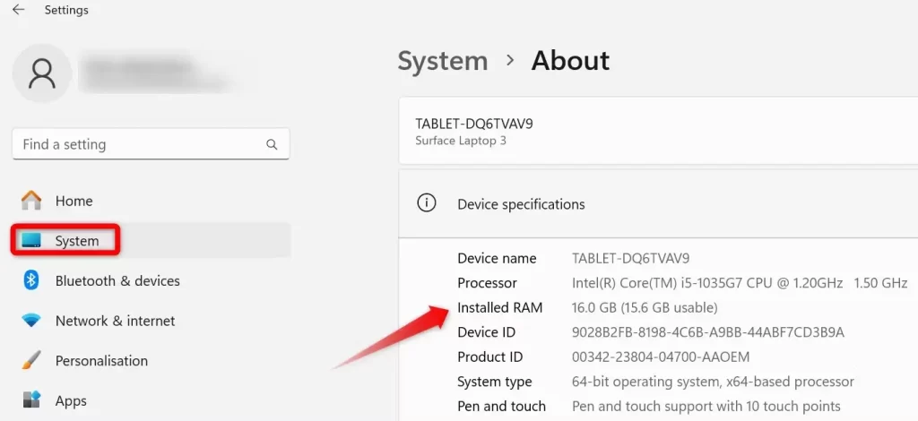Select the 00342-23804-04700-AAOEM product ID
Screen dimensions: 918x421
(x=661, y=357)
